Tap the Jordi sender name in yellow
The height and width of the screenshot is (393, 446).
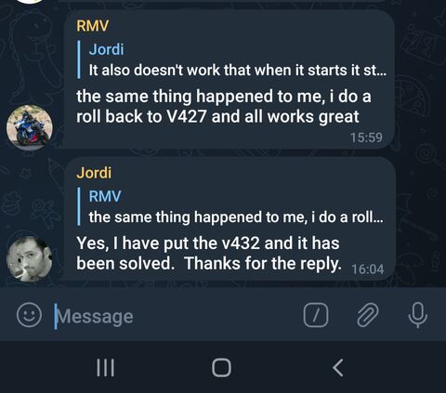94,173
